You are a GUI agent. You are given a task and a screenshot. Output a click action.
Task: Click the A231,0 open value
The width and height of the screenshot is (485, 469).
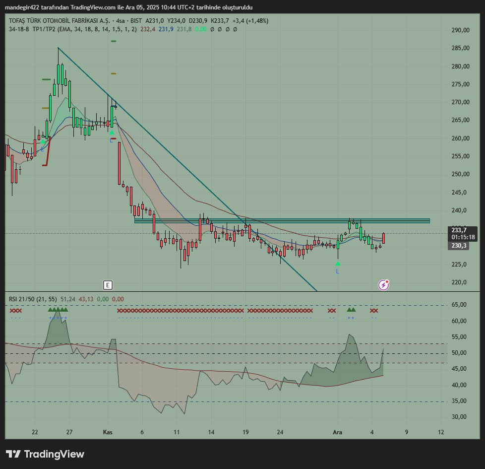[155, 21]
